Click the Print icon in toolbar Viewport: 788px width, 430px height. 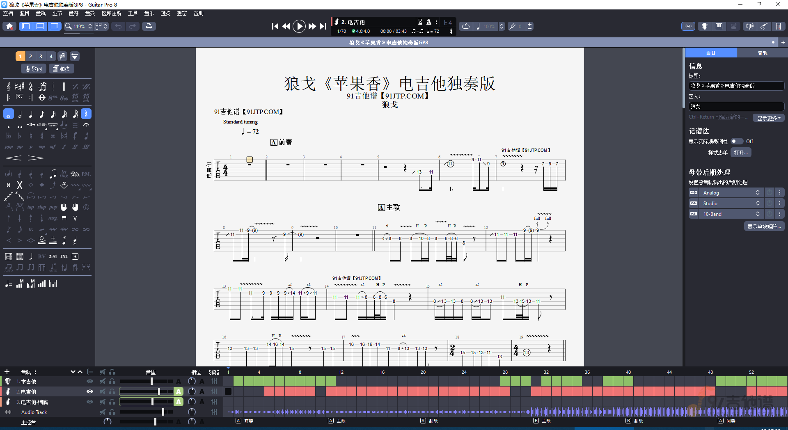click(x=149, y=26)
